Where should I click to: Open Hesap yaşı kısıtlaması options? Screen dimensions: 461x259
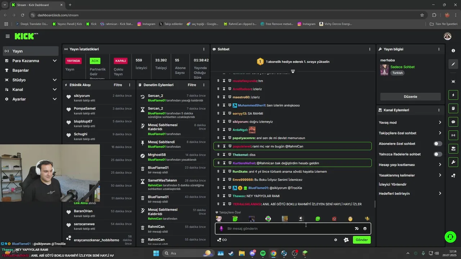pos(410,165)
